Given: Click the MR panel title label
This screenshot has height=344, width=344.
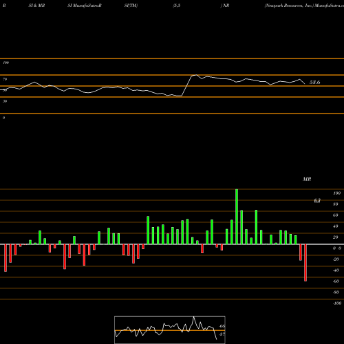Looking at the screenshot, I should tap(307, 179).
